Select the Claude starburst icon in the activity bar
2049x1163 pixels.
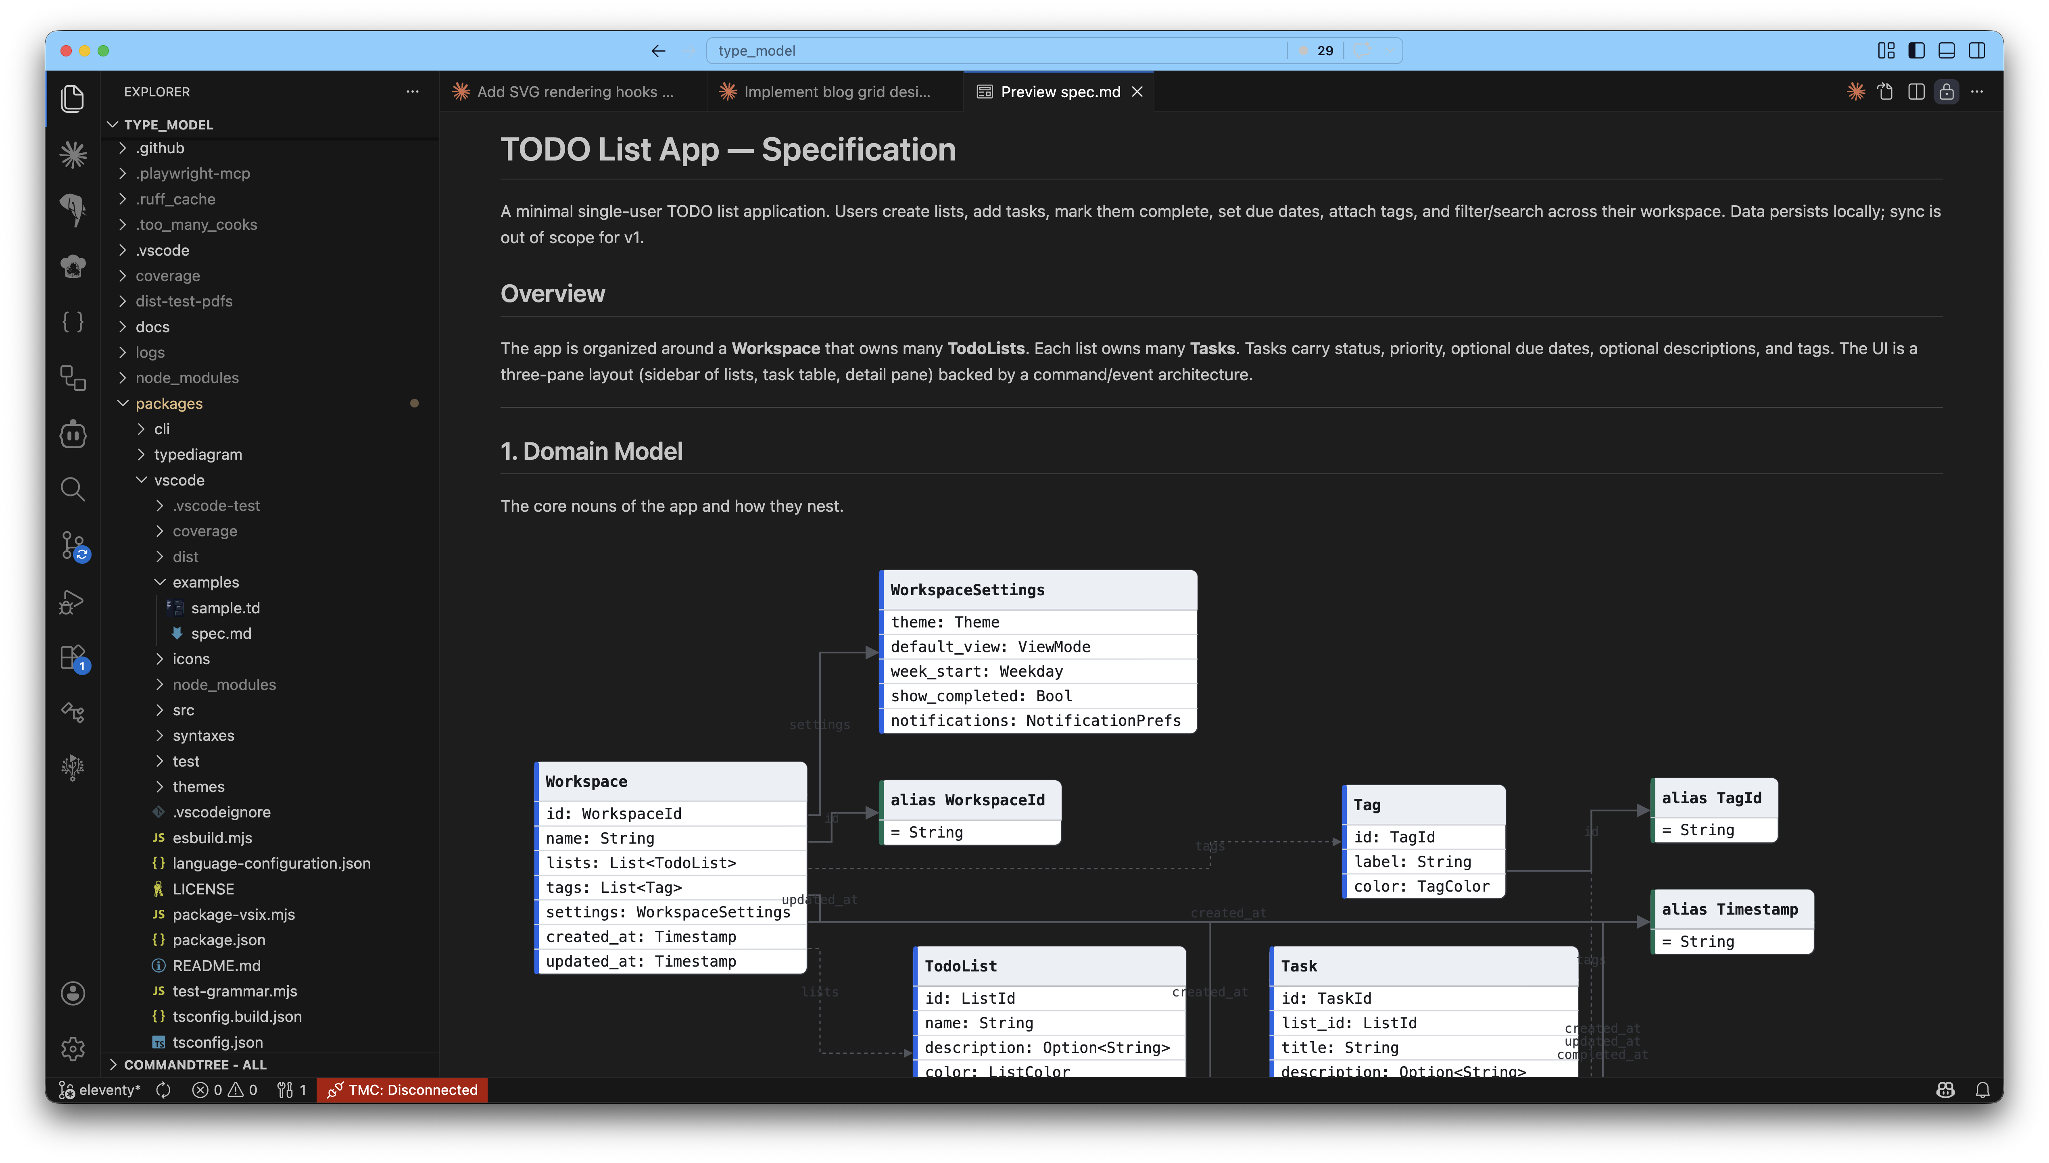73,154
